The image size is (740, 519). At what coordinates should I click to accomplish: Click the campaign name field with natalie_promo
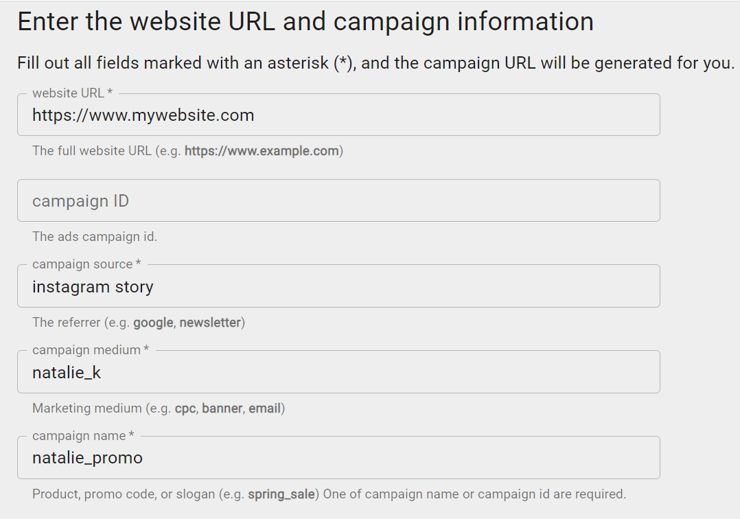[x=338, y=458]
